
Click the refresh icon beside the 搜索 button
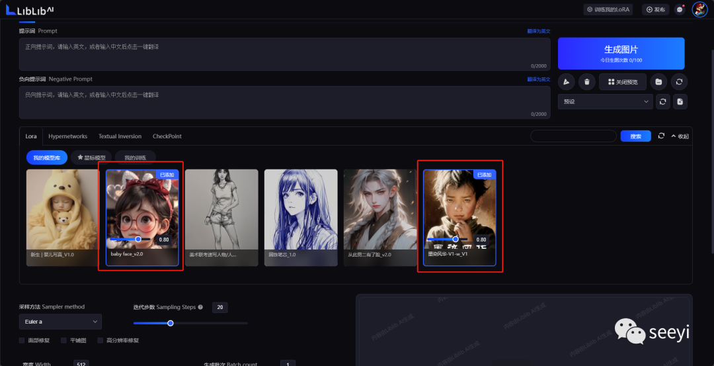(x=661, y=136)
